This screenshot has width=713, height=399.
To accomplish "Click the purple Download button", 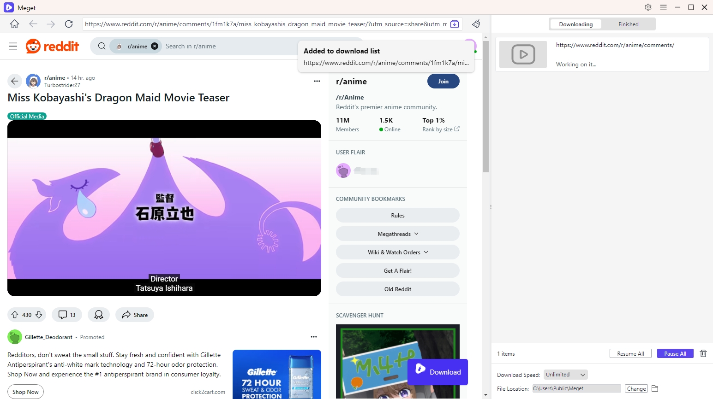I will coord(437,372).
